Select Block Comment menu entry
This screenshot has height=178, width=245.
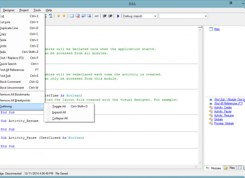[x=22, y=82]
